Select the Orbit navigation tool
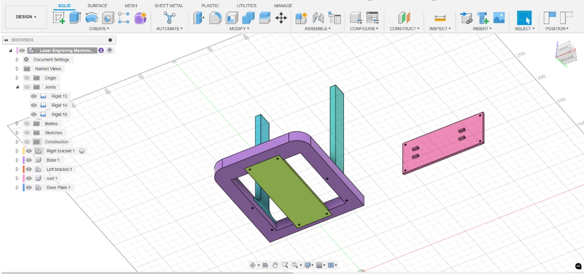584x274 pixels. pyautogui.click(x=252, y=265)
